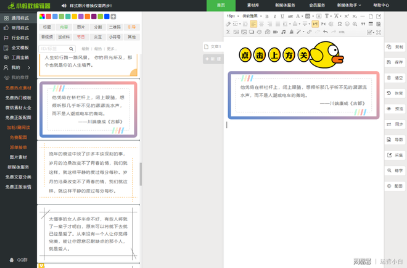Add custom color with plus swatch
This screenshot has width=407, height=268.
pyautogui.click(x=113, y=17)
